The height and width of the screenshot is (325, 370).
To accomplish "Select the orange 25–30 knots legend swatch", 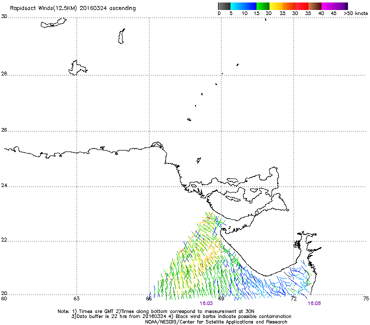I will point(289,6).
